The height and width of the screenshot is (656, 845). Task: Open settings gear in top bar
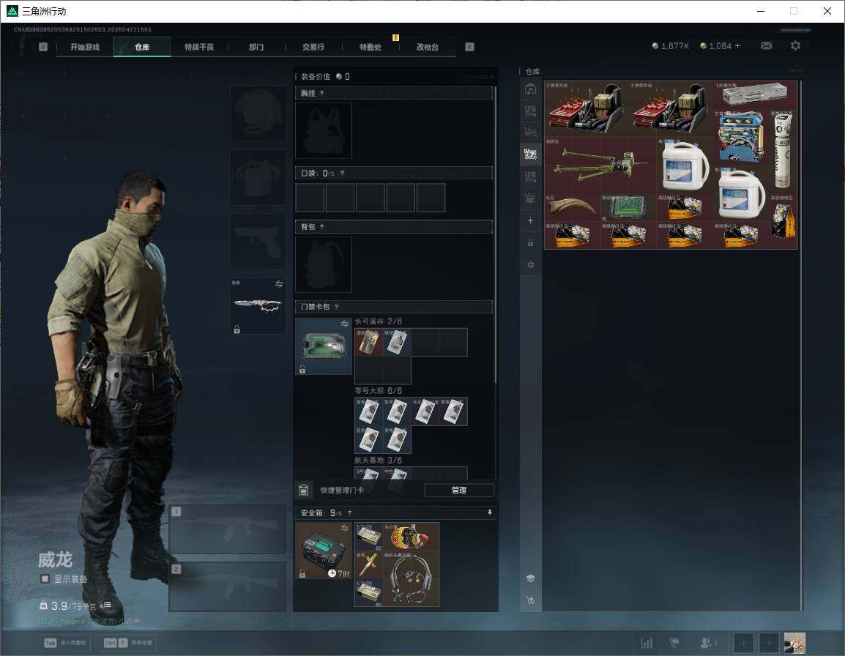pyautogui.click(x=795, y=46)
